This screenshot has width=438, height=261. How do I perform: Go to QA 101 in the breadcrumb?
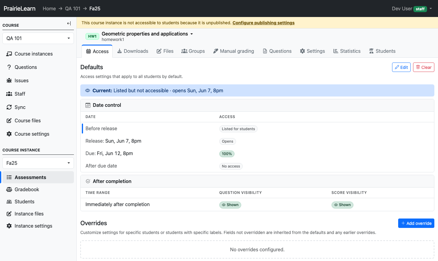coord(73,8)
